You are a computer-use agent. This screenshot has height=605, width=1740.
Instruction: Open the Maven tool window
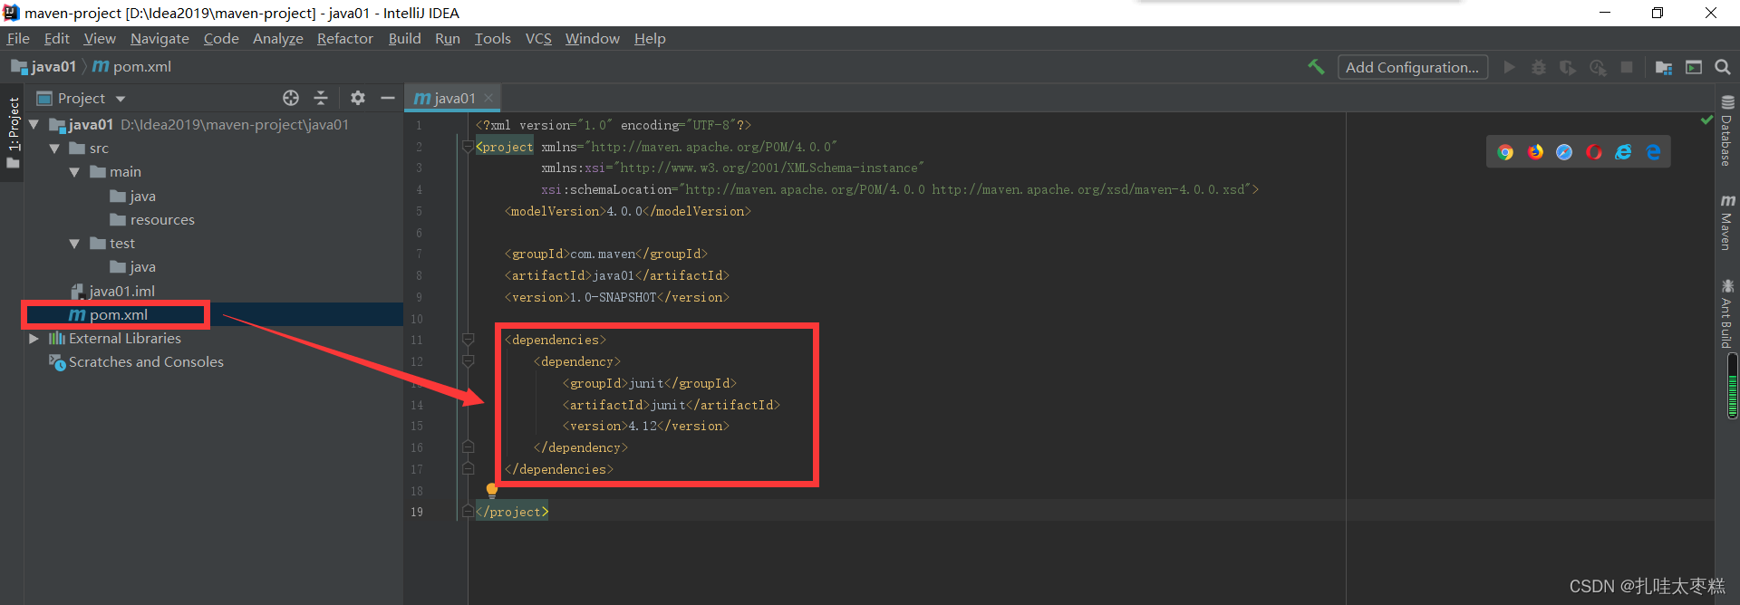(x=1727, y=222)
